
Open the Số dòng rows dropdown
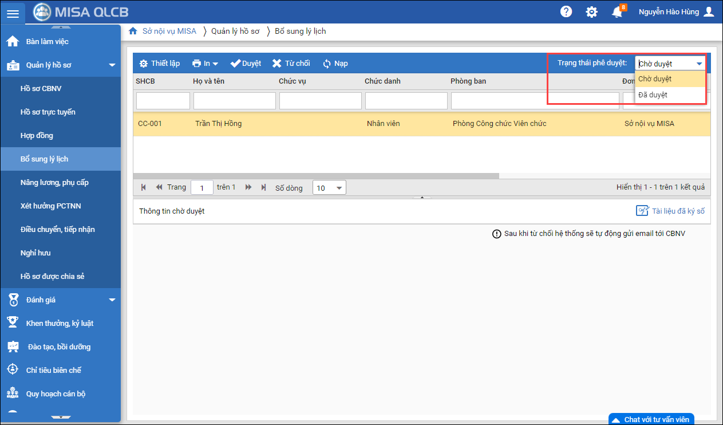329,188
